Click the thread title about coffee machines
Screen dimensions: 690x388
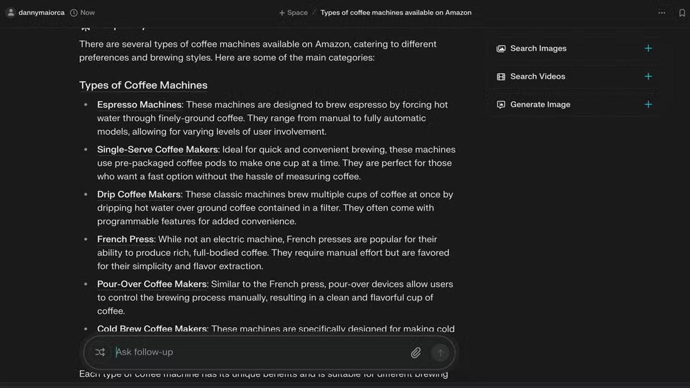(x=396, y=13)
